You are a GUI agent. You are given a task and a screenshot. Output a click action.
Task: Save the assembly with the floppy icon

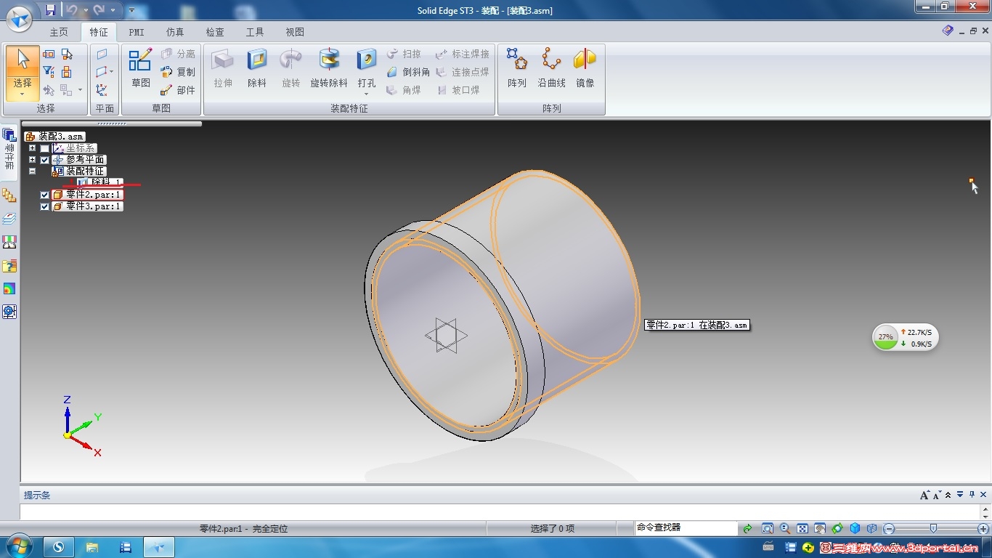[50, 10]
